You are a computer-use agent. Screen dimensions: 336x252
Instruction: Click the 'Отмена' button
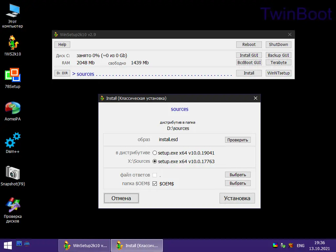tap(121, 198)
